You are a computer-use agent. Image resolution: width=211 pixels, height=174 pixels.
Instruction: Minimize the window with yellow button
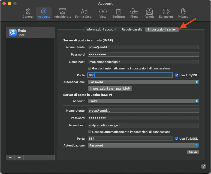[x=10, y=4]
